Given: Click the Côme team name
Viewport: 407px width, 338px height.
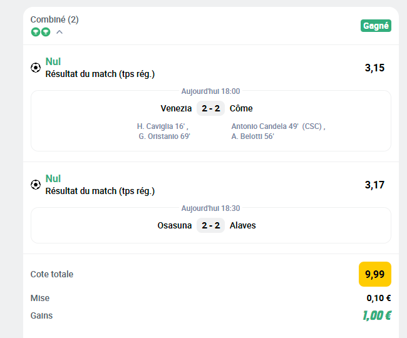Looking at the screenshot, I should [x=241, y=108].
